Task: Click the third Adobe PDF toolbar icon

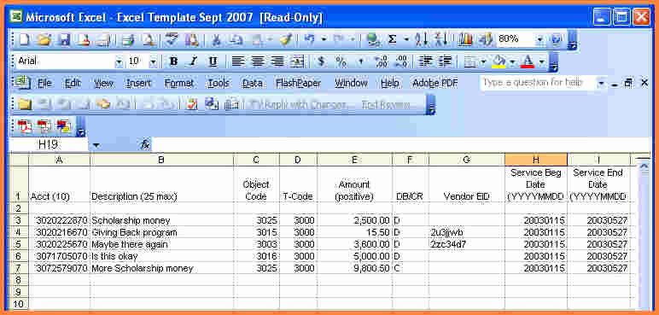Action: 63,125
